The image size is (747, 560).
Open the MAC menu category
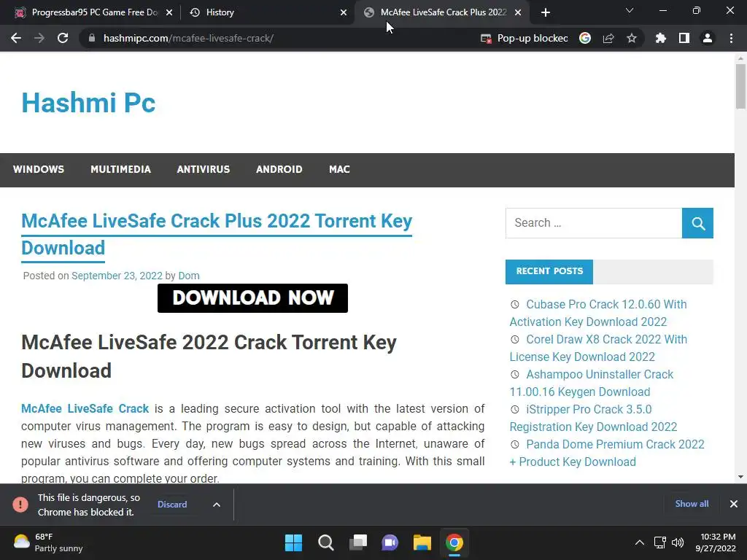tap(339, 169)
